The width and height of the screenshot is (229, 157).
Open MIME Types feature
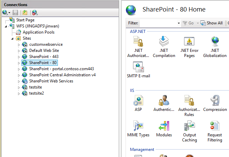click(x=138, y=129)
